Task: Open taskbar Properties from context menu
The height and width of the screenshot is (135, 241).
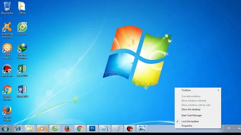Action: pyautogui.click(x=198, y=126)
